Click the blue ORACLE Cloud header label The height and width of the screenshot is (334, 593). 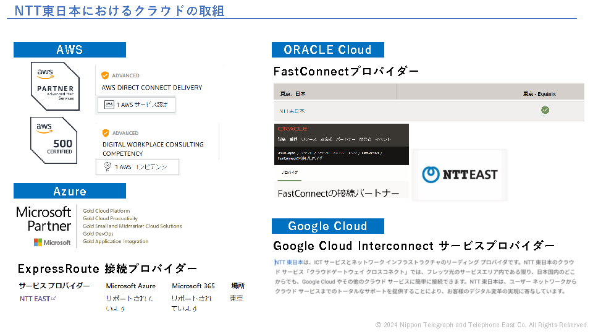(x=327, y=50)
